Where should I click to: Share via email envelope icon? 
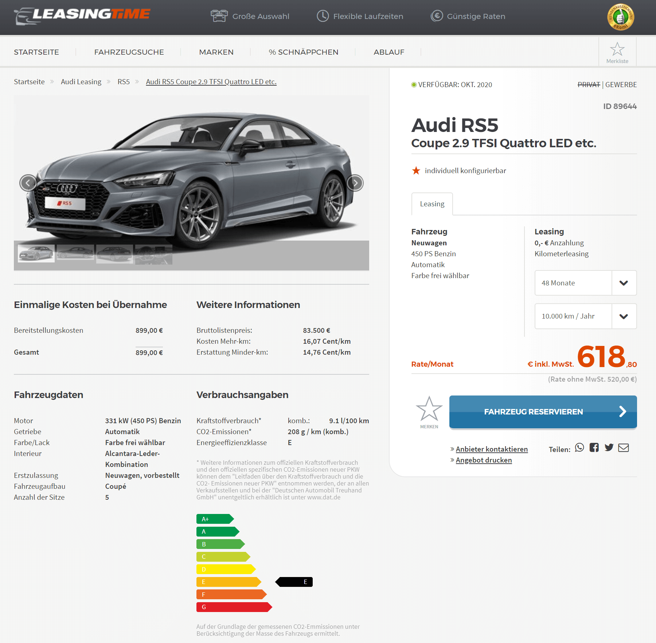pyautogui.click(x=624, y=447)
